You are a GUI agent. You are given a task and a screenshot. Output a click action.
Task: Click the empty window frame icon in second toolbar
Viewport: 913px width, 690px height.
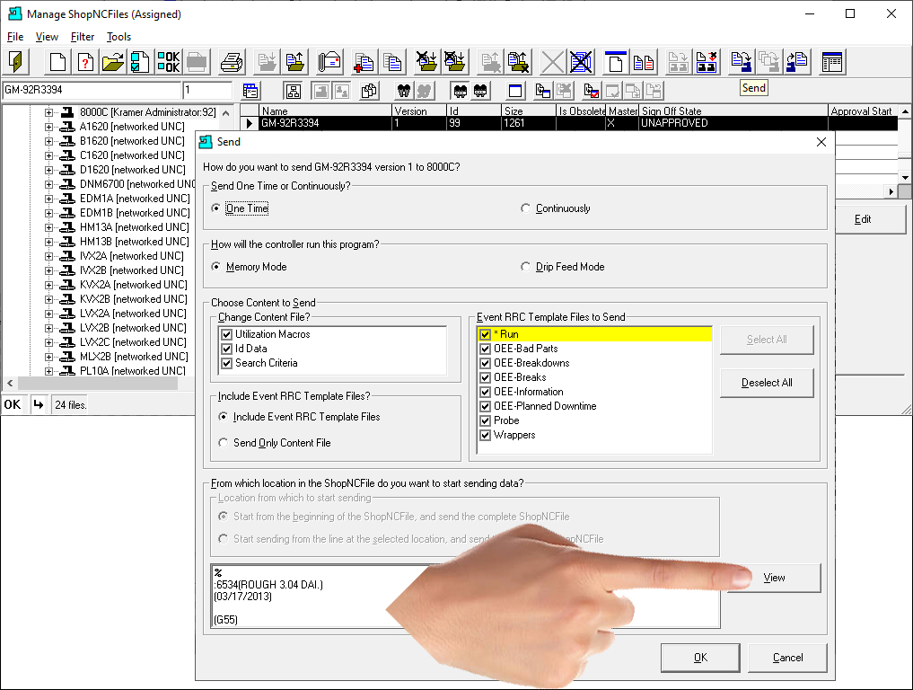pos(516,91)
